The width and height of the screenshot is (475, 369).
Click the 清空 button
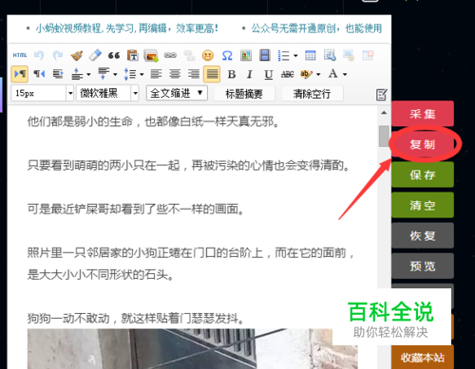423,205
